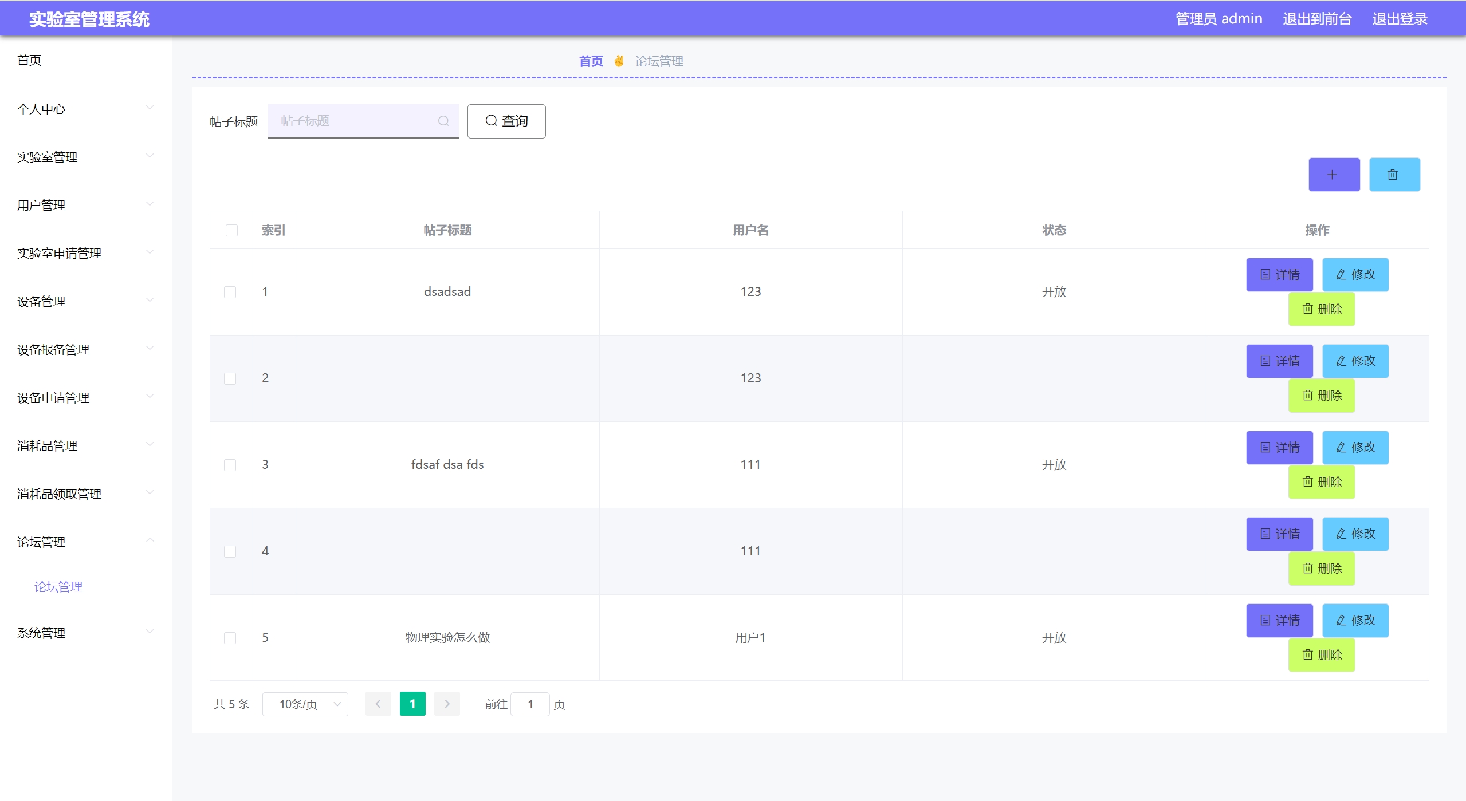
Task: Open 首页 in the left sidebar
Action: pos(29,60)
